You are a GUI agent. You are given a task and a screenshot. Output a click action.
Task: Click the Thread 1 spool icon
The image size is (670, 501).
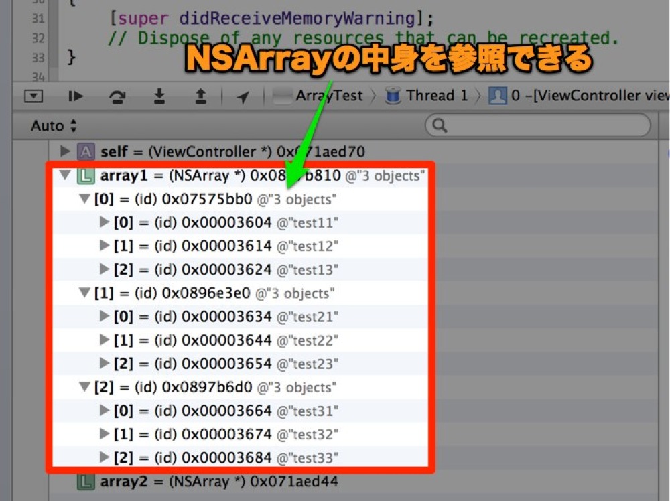coord(393,96)
